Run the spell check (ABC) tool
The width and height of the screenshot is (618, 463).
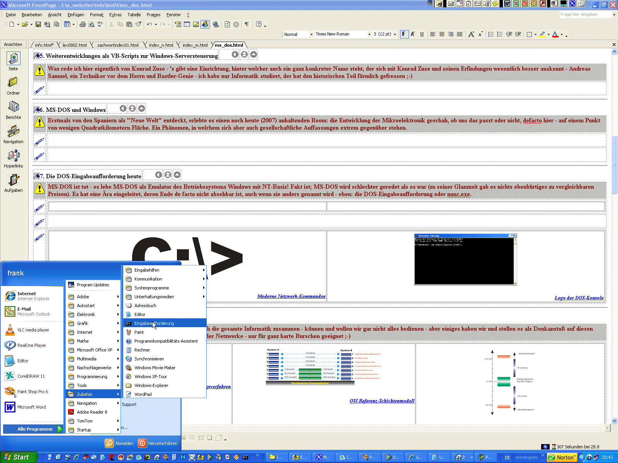click(100, 24)
